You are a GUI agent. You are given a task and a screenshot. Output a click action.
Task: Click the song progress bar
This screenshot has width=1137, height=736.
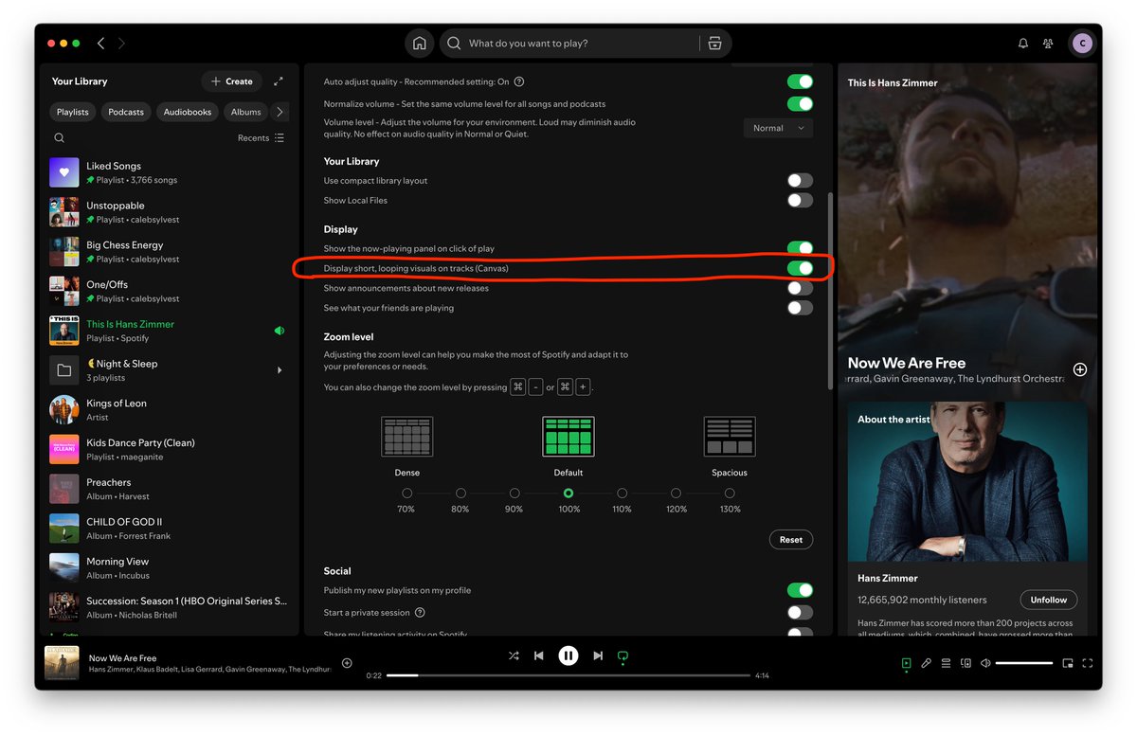pyautogui.click(x=568, y=675)
